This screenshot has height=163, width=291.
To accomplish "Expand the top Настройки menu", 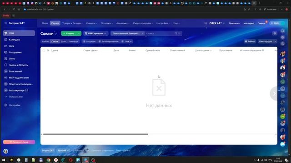I will (x=163, y=23).
